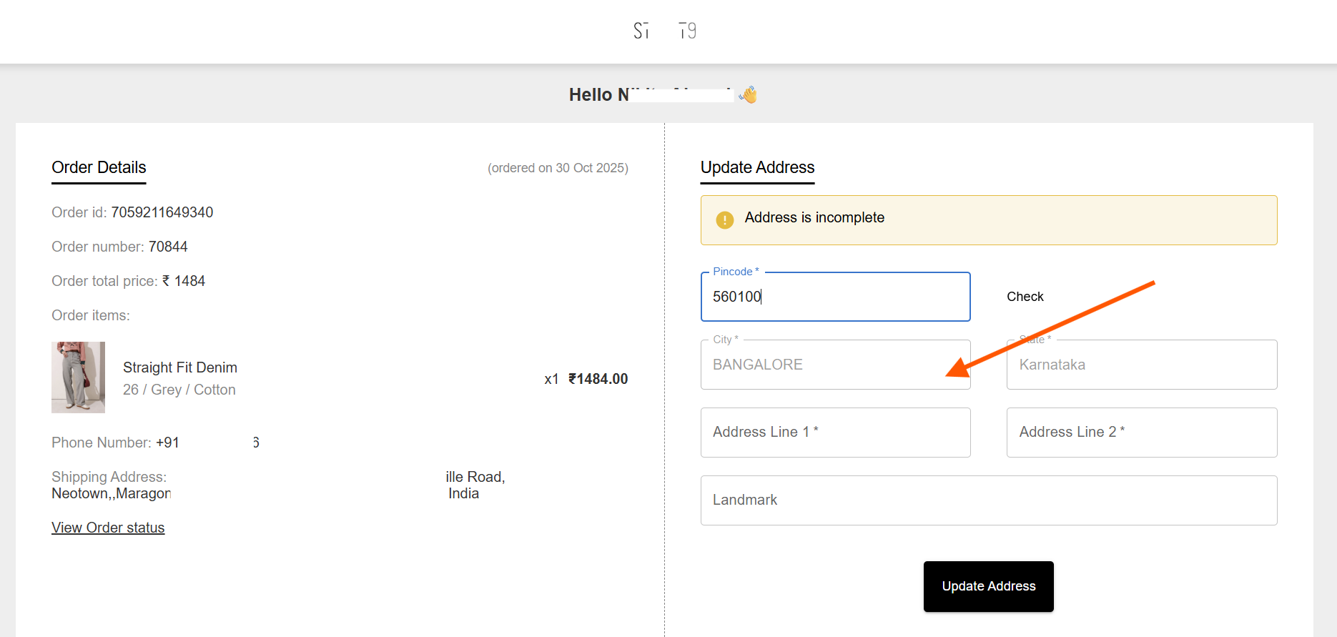Screen dimensions: 1337x637
Task: Click the 26 / Grey / Cotton variant text
Action: [x=179, y=390]
